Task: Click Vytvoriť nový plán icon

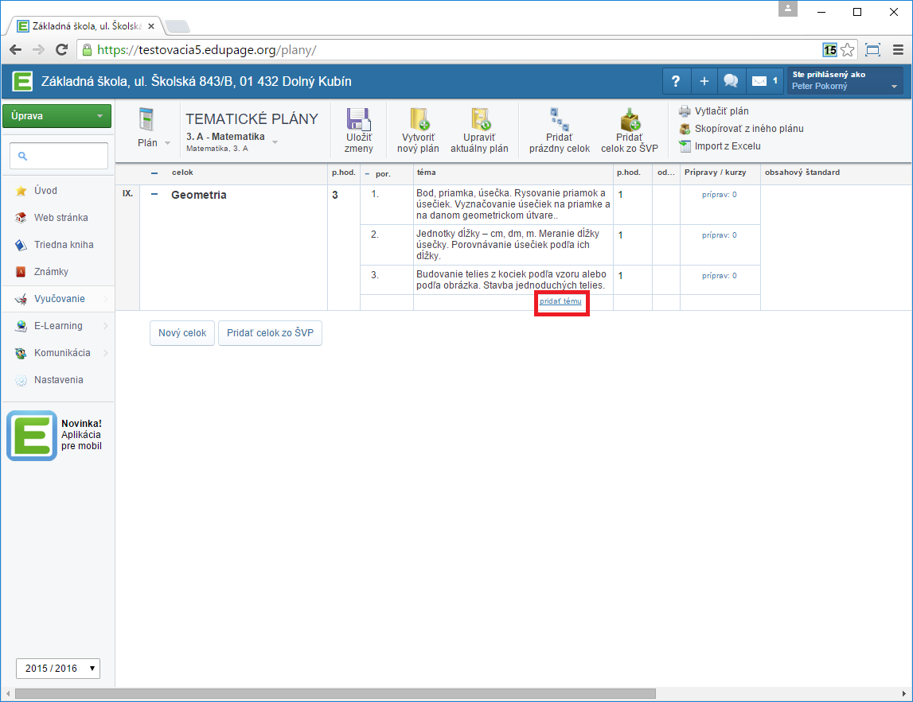Action: 419,120
